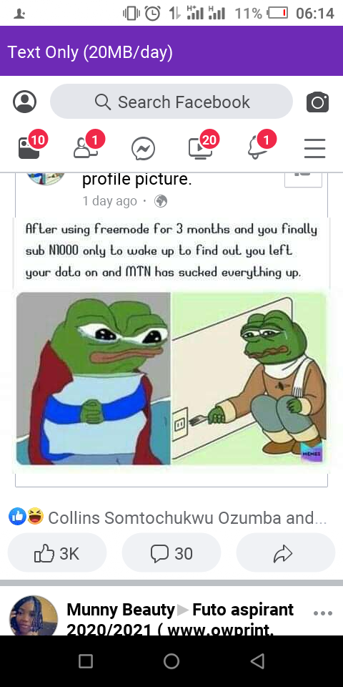Viewport: 343px width, 687px height.
Task: View reactions from Collins Somtochukwu Ozumba and others
Action: coord(167,517)
